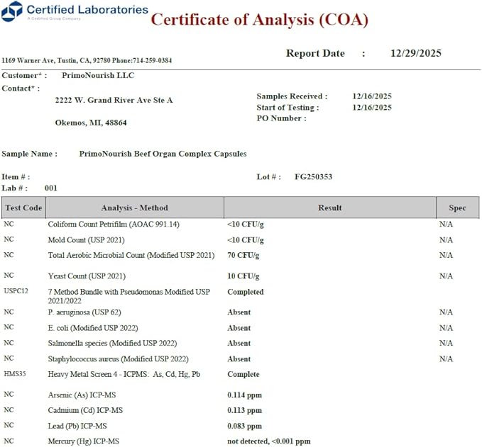
Task: Click the Analysis - Method column header
Action: tap(135, 208)
